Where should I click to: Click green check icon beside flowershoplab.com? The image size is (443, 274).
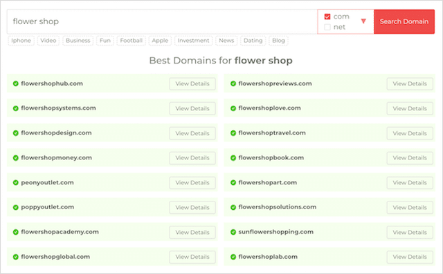click(233, 257)
